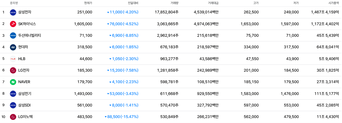Click the 삼성전기 logo icon
The image size is (342, 123).
[x=13, y=93]
